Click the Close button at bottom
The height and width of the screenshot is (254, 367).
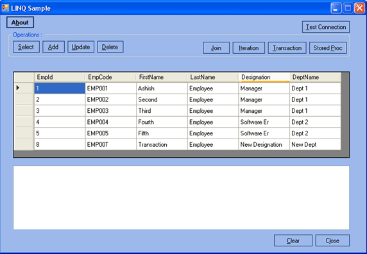[332, 241]
